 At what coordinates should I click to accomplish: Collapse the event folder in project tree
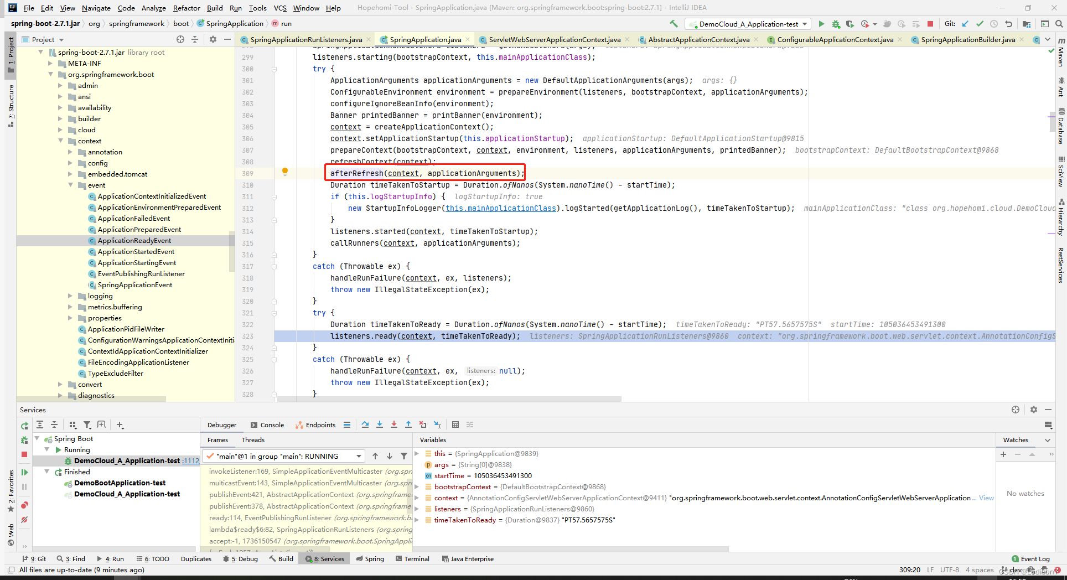tap(70, 185)
